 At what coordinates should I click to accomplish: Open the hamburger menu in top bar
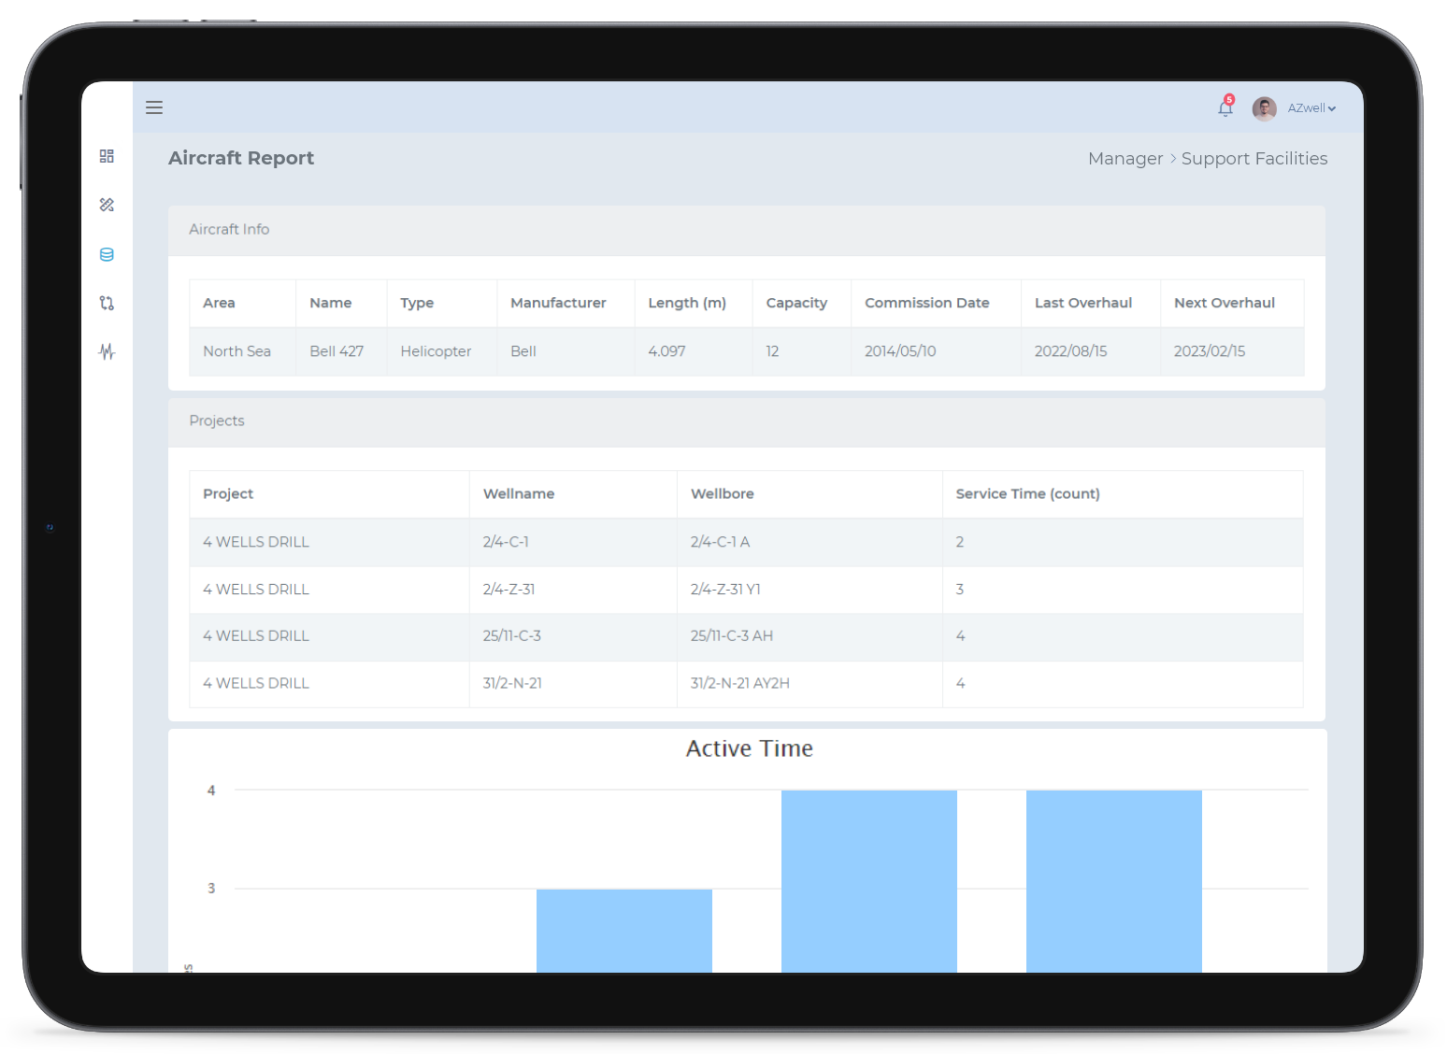point(154,107)
